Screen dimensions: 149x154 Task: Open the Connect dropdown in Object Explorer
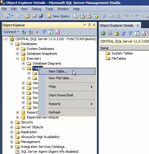click(11, 32)
